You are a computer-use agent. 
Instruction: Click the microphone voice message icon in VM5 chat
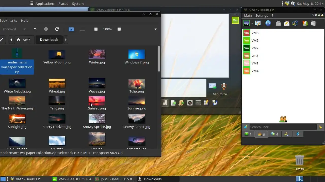[224, 86]
